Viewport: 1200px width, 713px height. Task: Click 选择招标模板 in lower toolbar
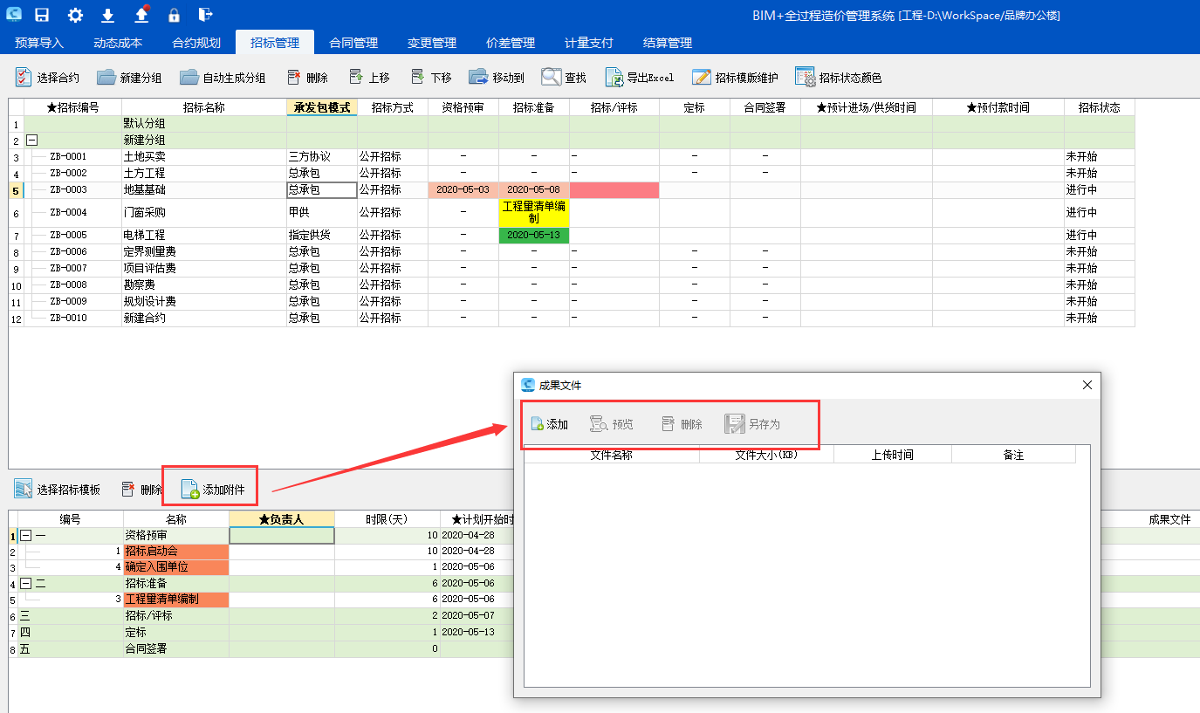click(x=58, y=490)
